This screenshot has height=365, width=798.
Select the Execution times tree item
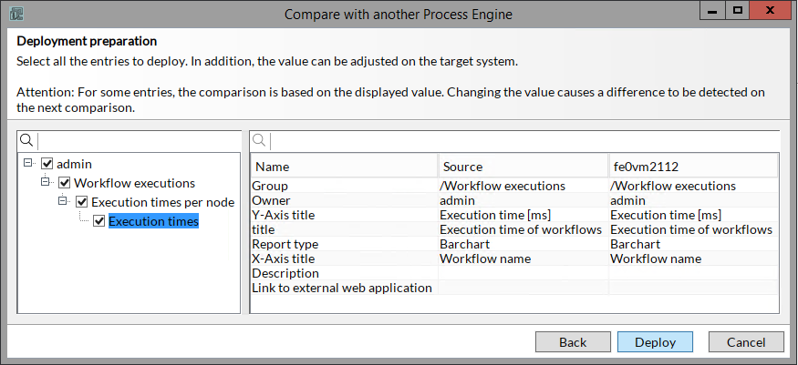[x=153, y=221]
